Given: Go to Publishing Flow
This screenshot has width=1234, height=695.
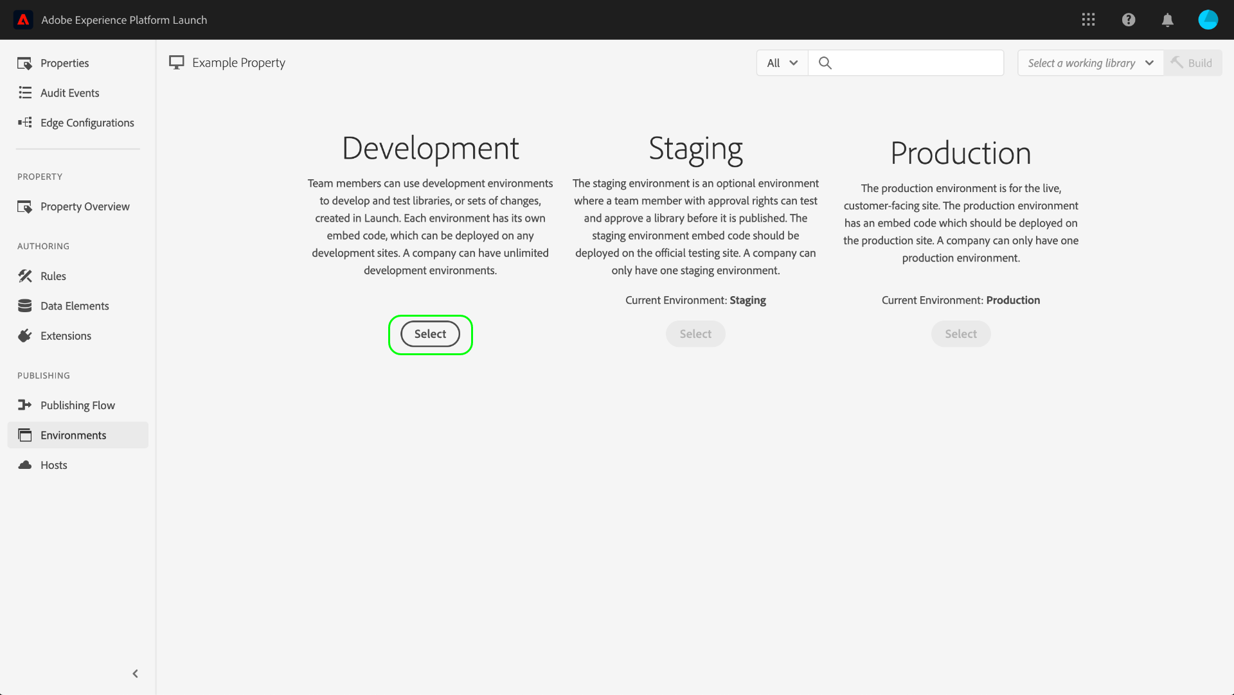Looking at the screenshot, I should click(x=77, y=405).
